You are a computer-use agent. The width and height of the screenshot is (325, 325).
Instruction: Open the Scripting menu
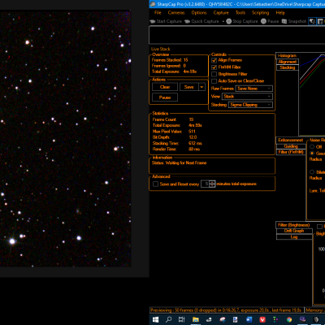[x=260, y=13]
